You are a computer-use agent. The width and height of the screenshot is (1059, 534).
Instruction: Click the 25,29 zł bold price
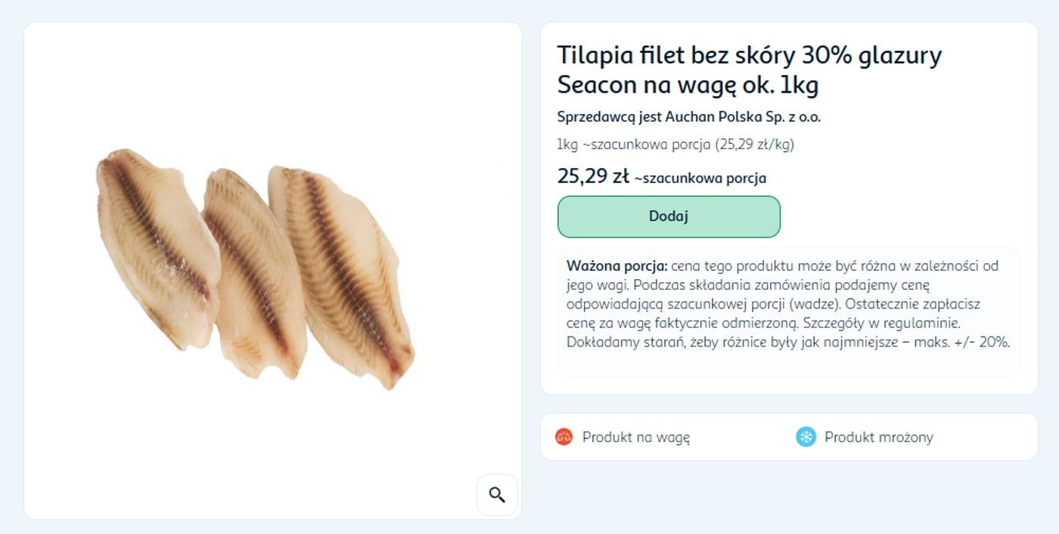point(593,176)
